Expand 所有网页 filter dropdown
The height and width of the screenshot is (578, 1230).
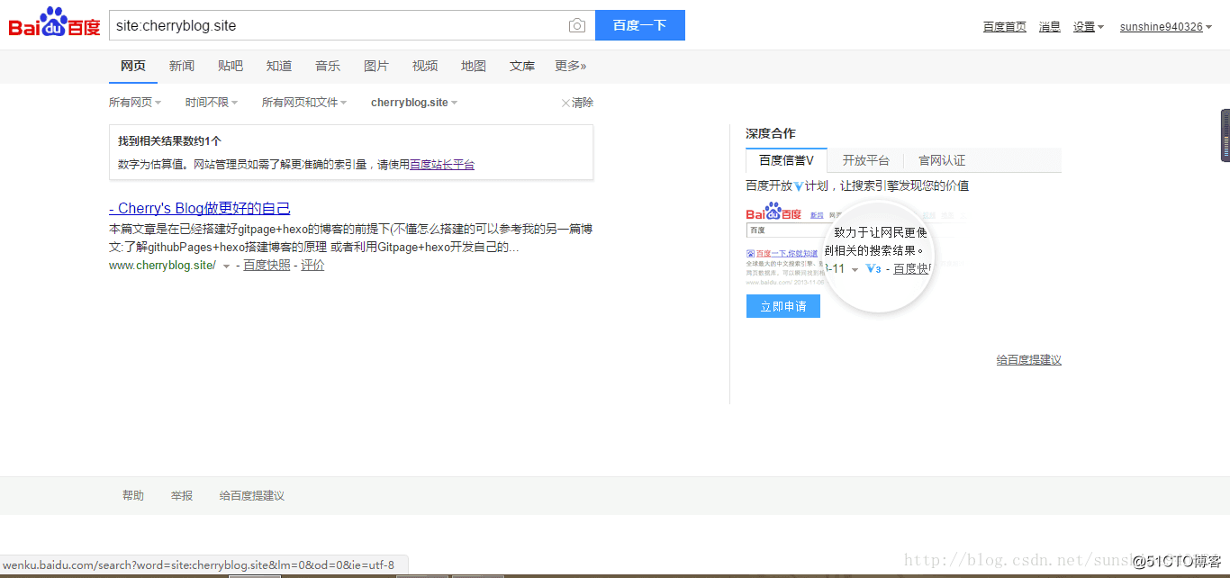[x=135, y=103]
